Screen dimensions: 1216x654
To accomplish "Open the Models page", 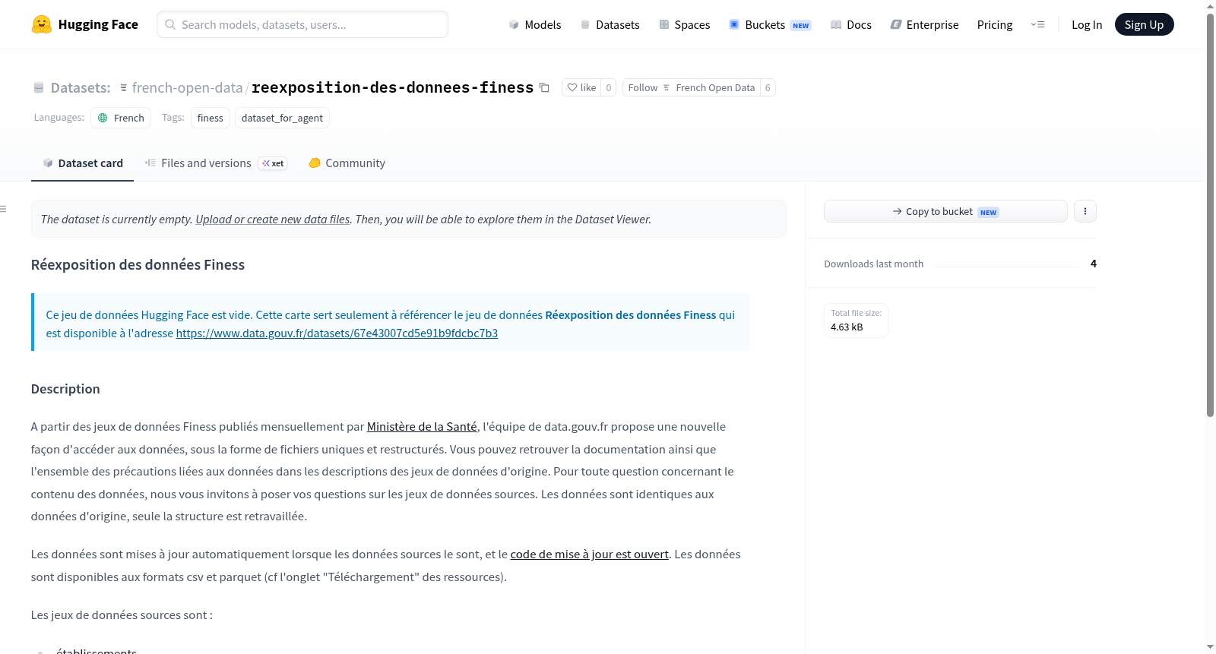I will (x=535, y=24).
